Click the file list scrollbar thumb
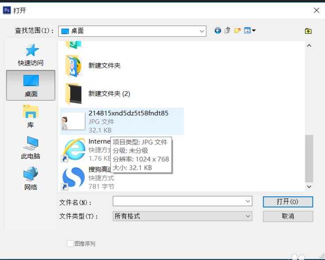Viewport: 325px width, 260px height. (309, 159)
